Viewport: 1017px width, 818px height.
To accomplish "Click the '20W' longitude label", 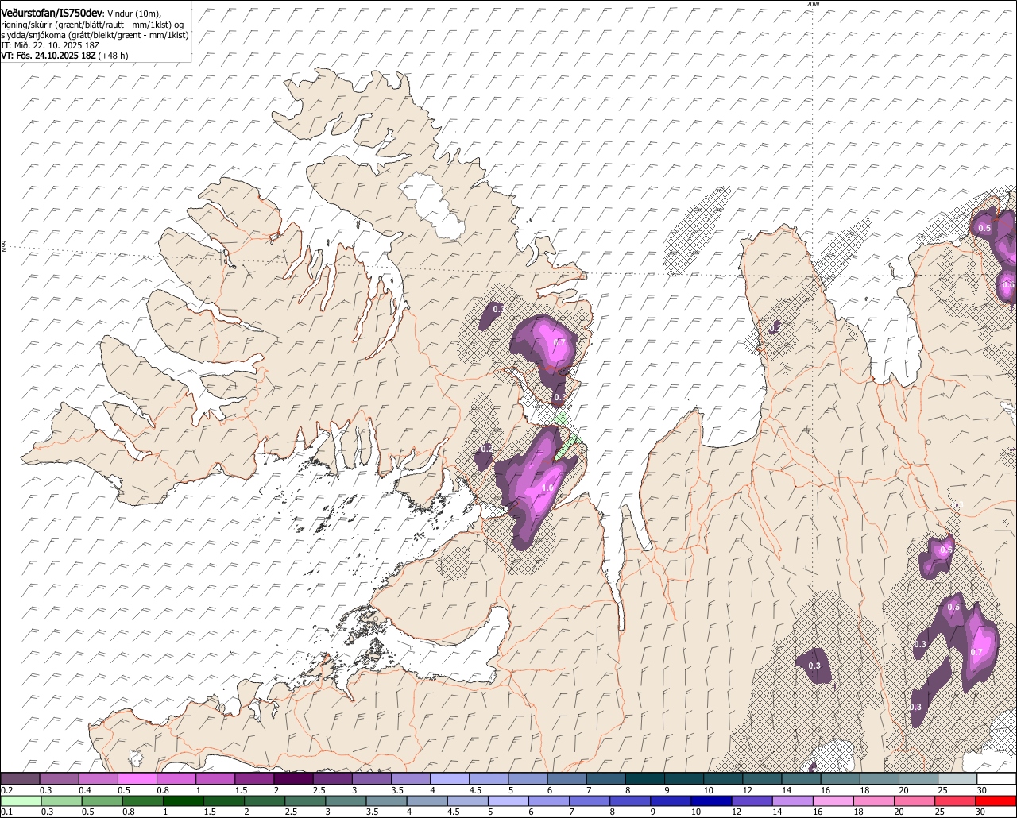I will pyautogui.click(x=812, y=4).
